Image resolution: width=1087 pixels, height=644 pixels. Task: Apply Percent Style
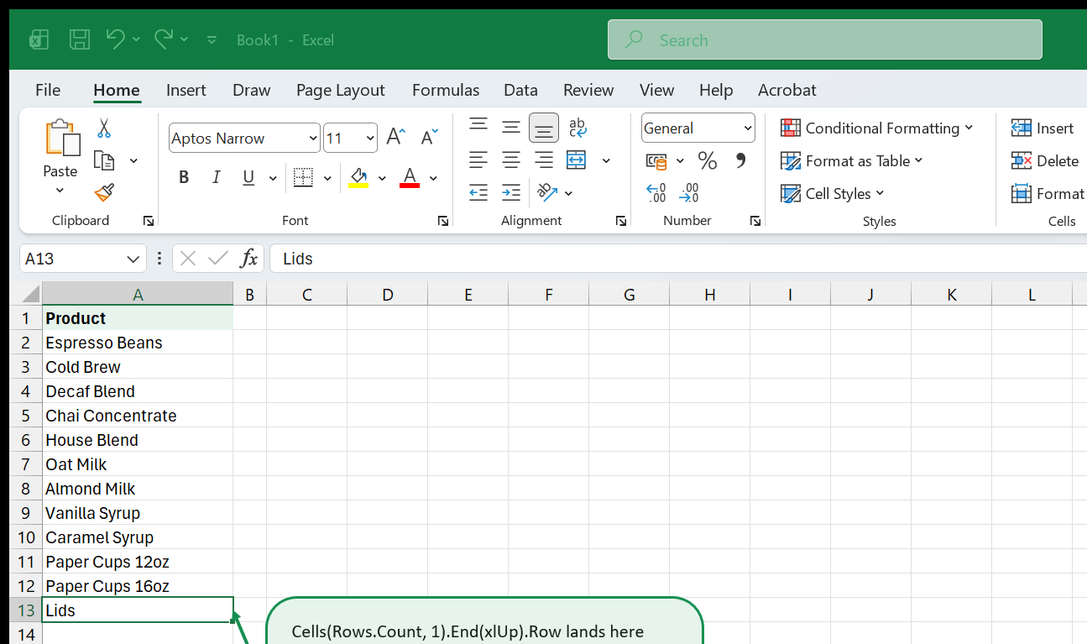coord(708,160)
